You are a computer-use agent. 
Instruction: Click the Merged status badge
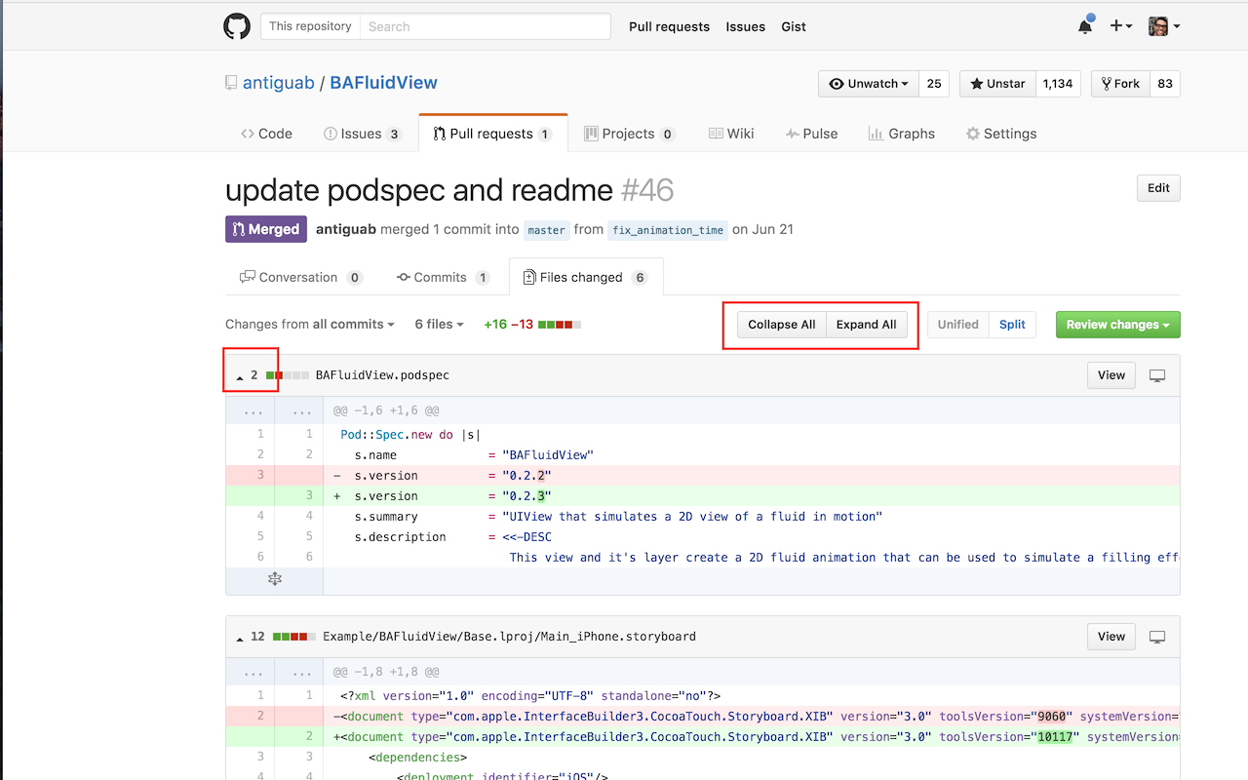click(266, 229)
